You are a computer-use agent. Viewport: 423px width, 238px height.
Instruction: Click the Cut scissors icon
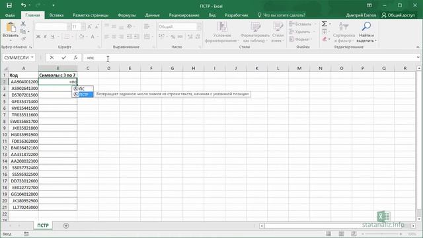23,24
